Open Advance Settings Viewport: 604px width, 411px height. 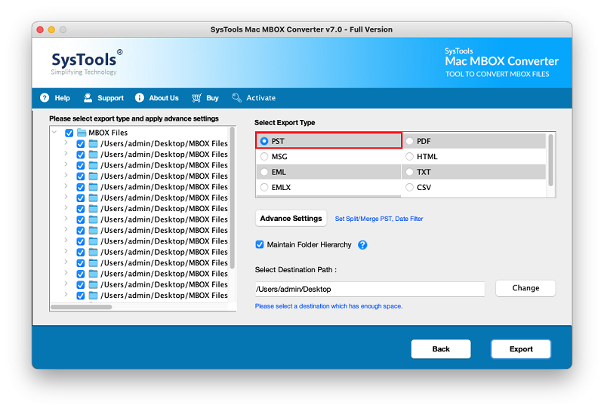coord(291,219)
